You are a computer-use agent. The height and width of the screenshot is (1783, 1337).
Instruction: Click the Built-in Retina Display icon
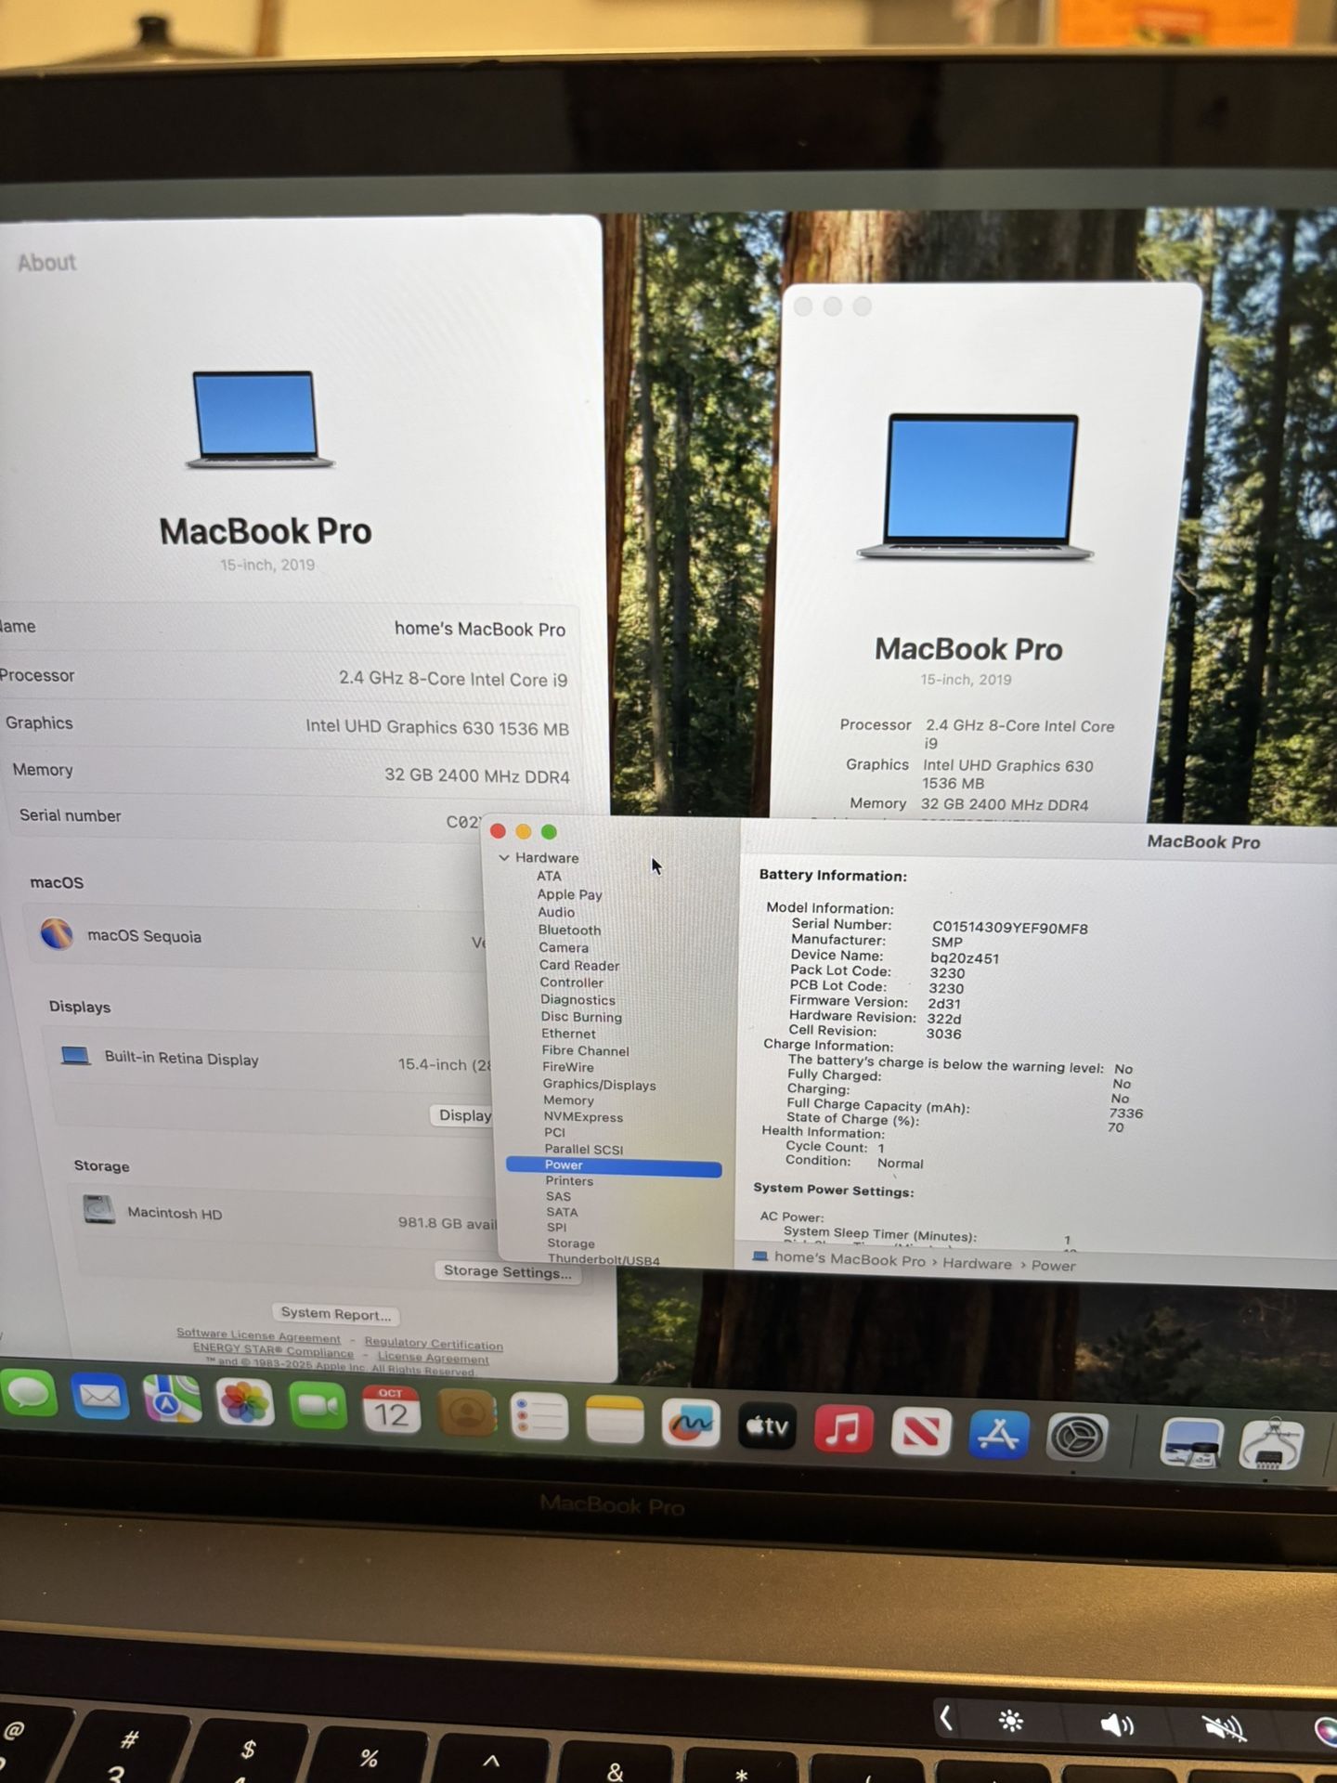(74, 1056)
